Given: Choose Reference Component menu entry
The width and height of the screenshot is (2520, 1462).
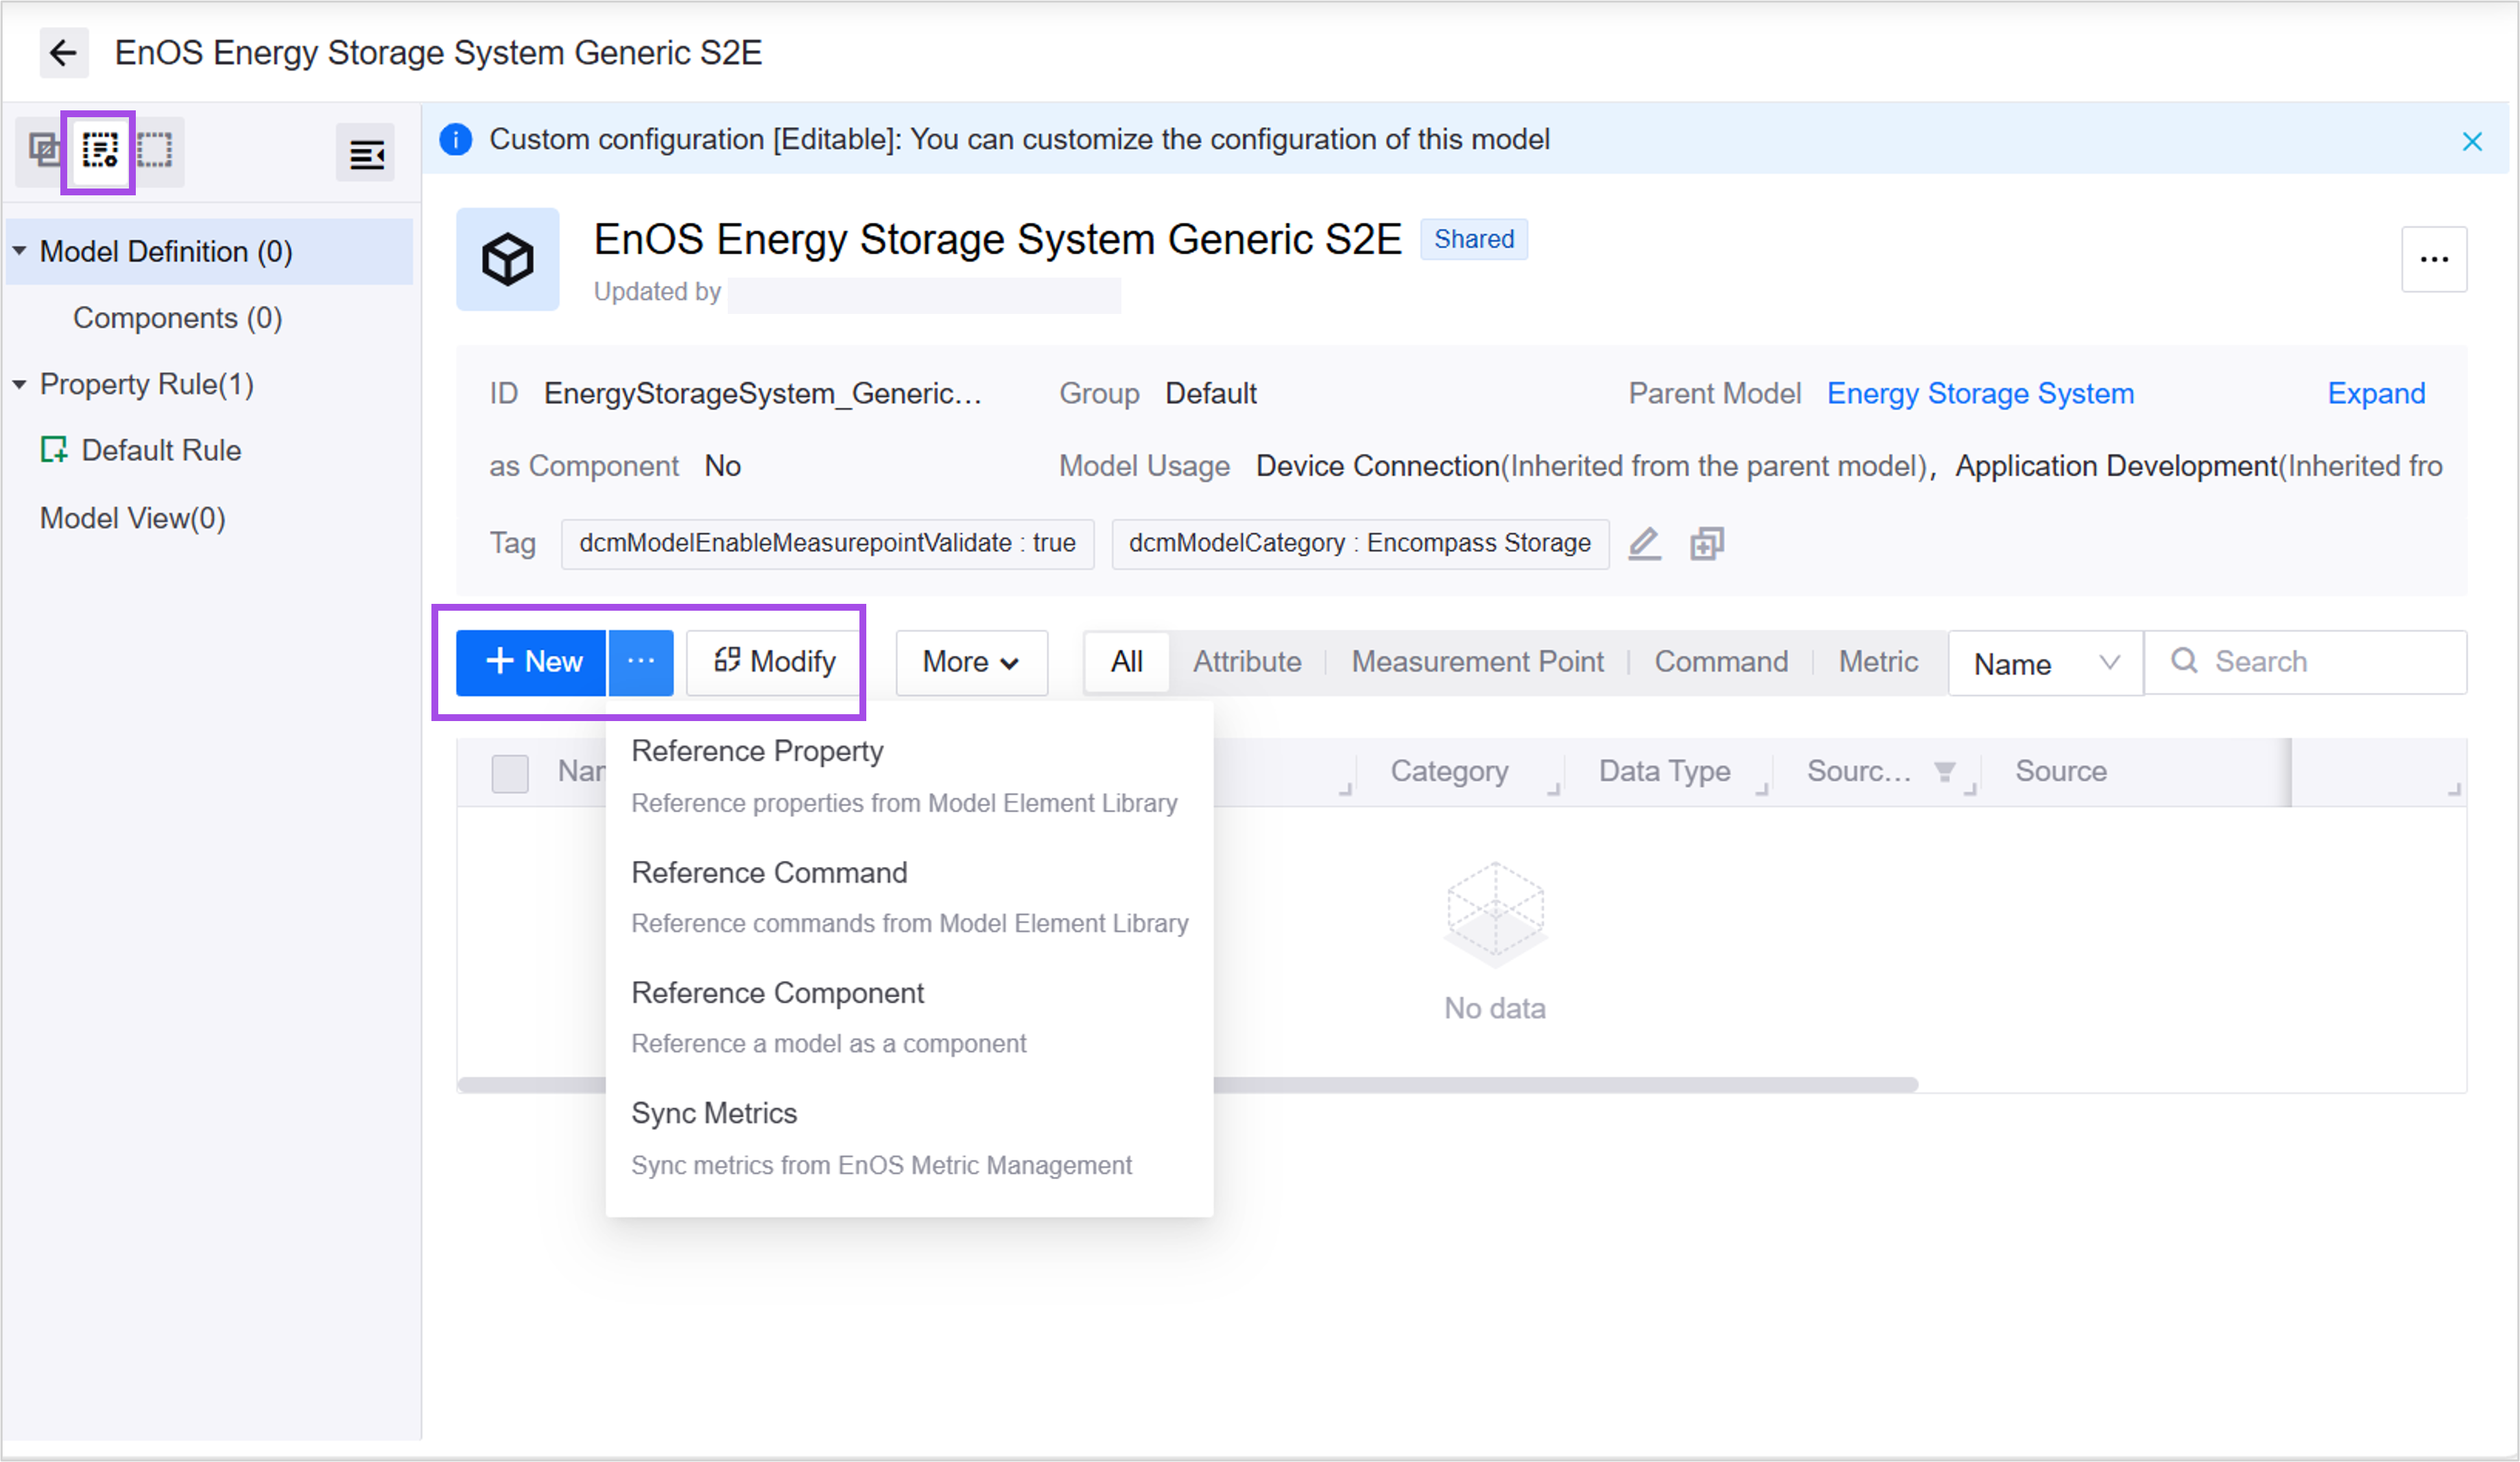Looking at the screenshot, I should (777, 993).
